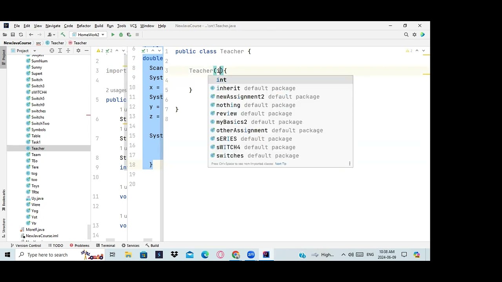This screenshot has width=502, height=282.
Task: Open the Refactor menu
Action: [84, 26]
